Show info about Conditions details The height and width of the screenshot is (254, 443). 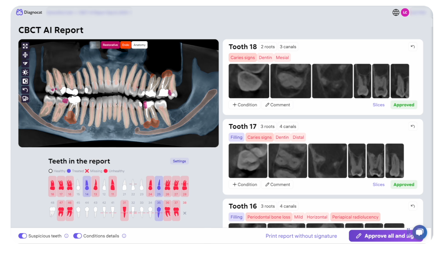tap(124, 236)
